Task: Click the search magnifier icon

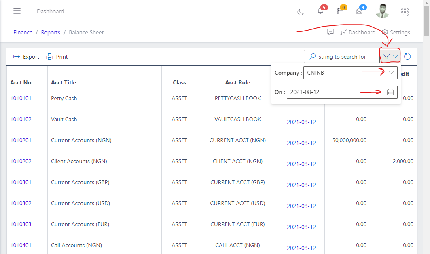Action: pyautogui.click(x=312, y=57)
